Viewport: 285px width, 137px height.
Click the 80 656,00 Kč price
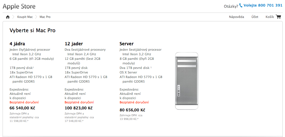point(132,110)
